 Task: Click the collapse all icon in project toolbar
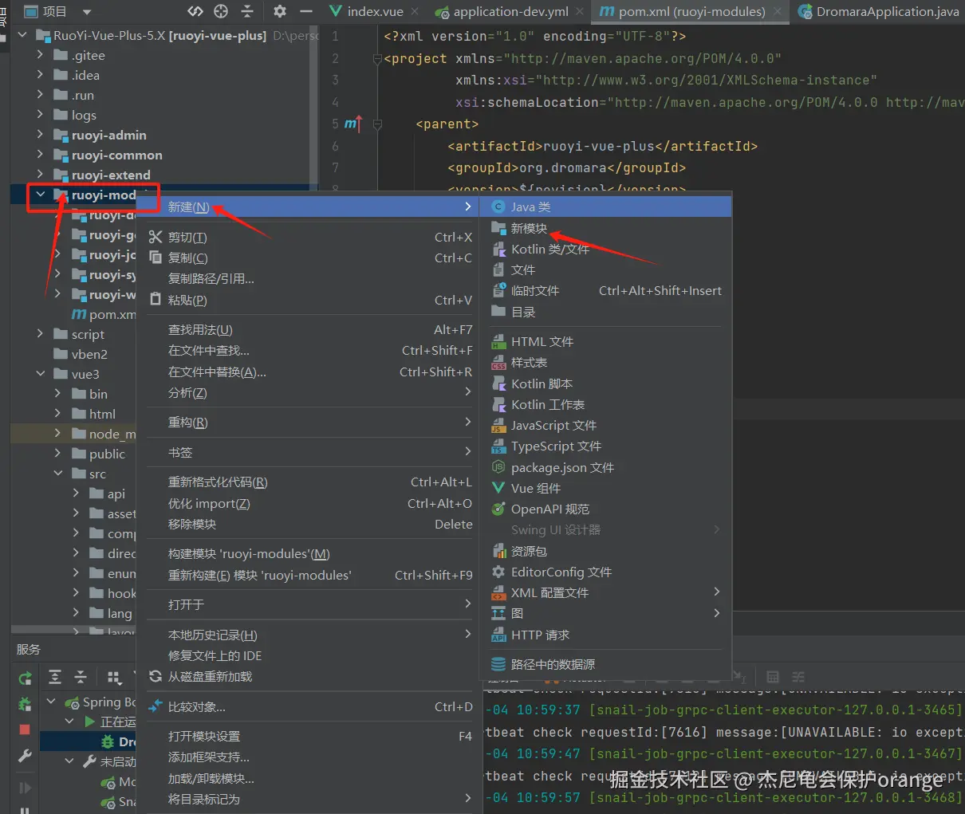[247, 11]
